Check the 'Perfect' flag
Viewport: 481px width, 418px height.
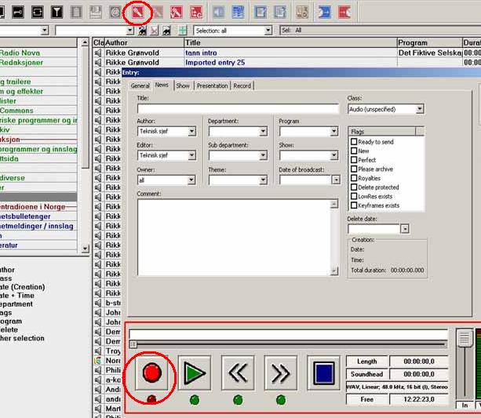354,160
